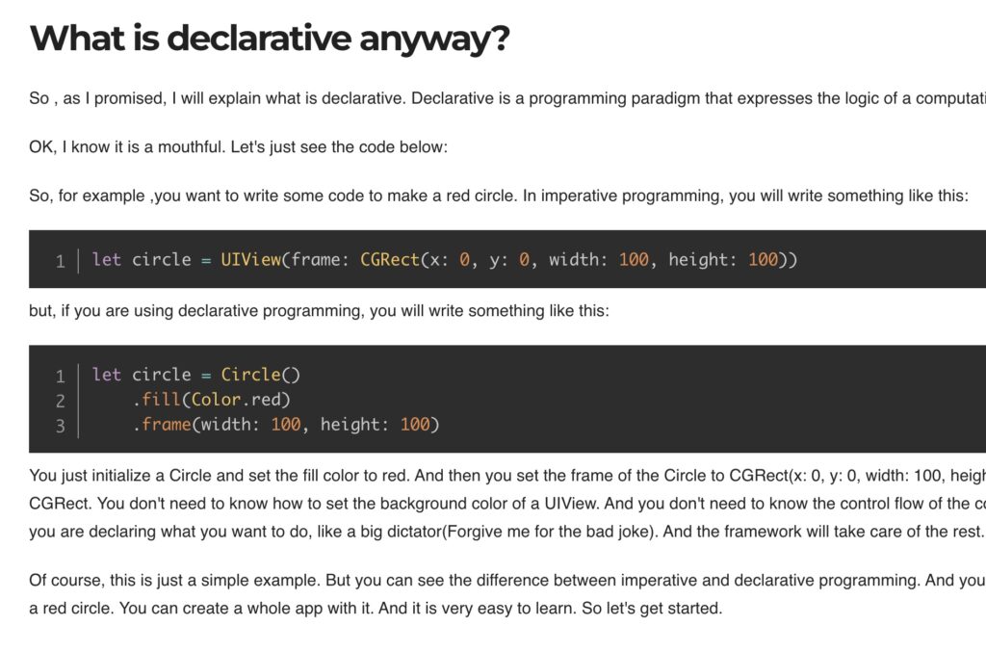Click the "What is declarative anyway?" heading

pos(270,39)
